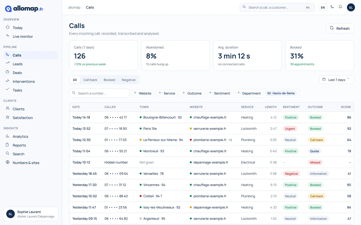Image resolution: width=361 pixels, height=225 pixels.
Task: Add an Outcome filter
Action: pyautogui.click(x=192, y=93)
